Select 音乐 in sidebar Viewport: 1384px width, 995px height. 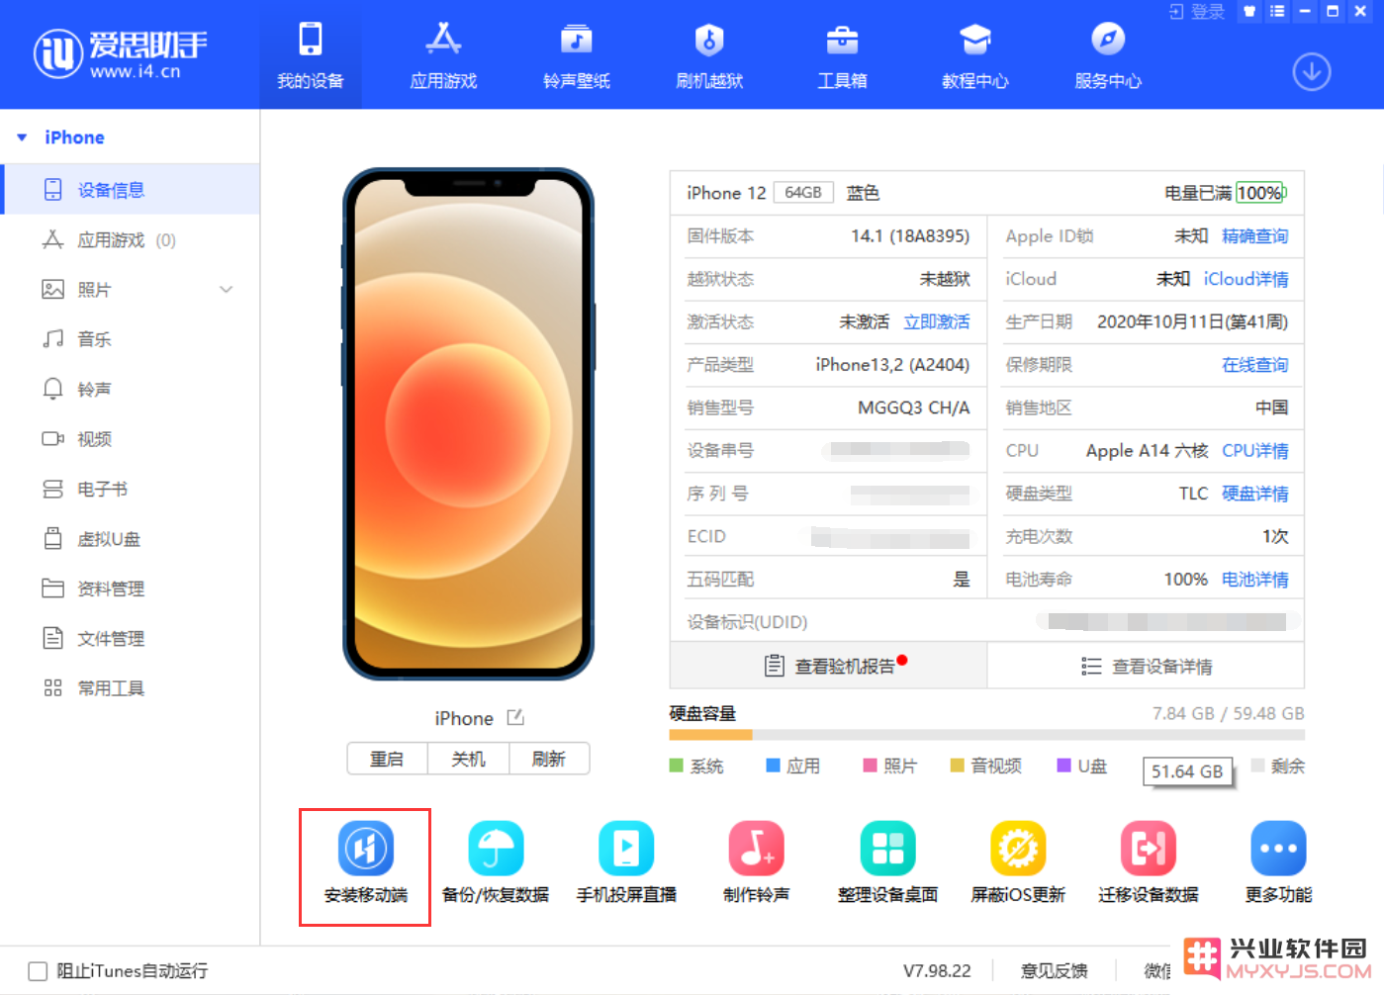(x=130, y=339)
